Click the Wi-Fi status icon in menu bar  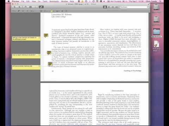coord(97,1)
